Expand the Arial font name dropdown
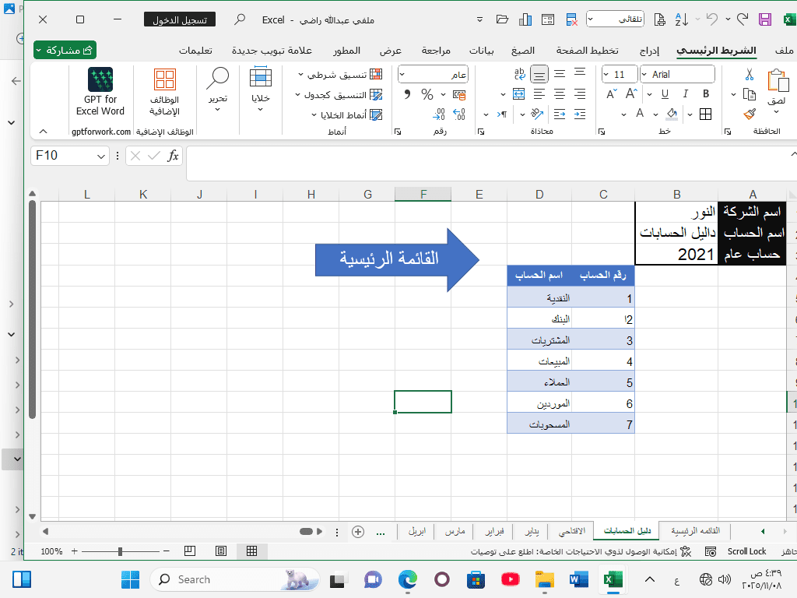Viewport: 797px width, 598px height. [x=645, y=75]
